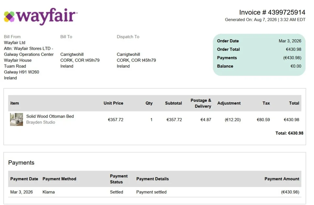
Task: Click the Wayfair logo
Action: [x=40, y=16]
